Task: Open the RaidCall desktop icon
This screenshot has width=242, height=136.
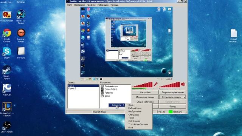Action: 7,90
